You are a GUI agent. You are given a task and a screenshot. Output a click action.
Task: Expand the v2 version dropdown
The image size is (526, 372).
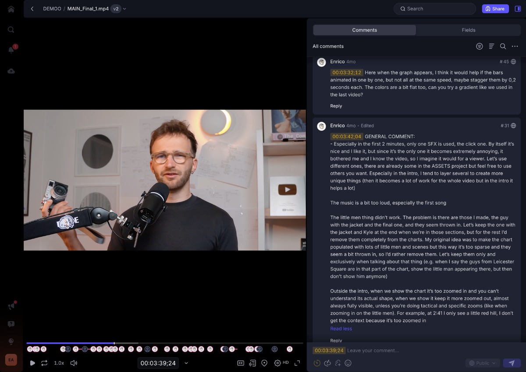(118, 9)
